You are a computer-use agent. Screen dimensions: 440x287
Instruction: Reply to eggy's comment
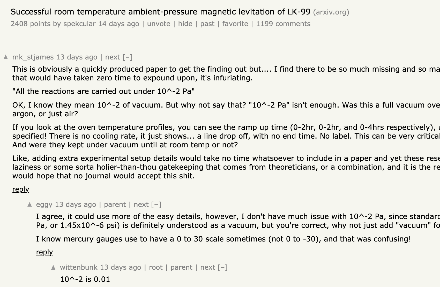[44, 252]
